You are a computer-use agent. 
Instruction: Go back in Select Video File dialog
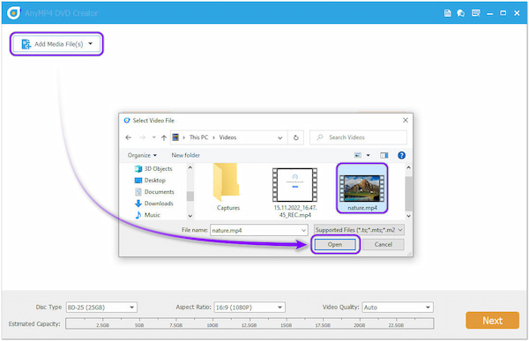[x=128, y=137]
